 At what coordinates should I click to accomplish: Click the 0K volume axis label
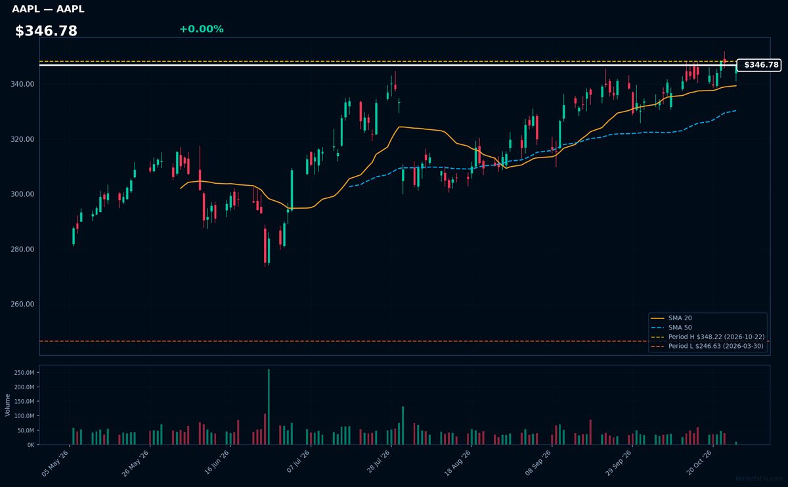[31, 445]
